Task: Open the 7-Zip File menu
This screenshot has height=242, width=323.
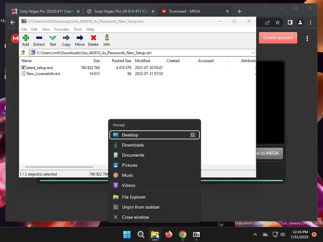Action: click(24, 29)
